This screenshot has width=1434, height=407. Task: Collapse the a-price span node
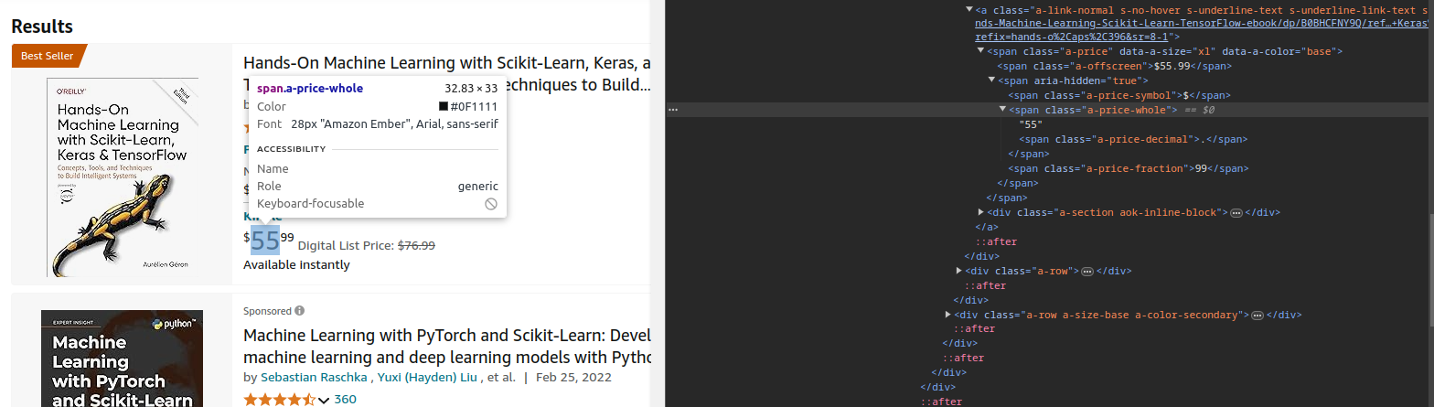980,51
